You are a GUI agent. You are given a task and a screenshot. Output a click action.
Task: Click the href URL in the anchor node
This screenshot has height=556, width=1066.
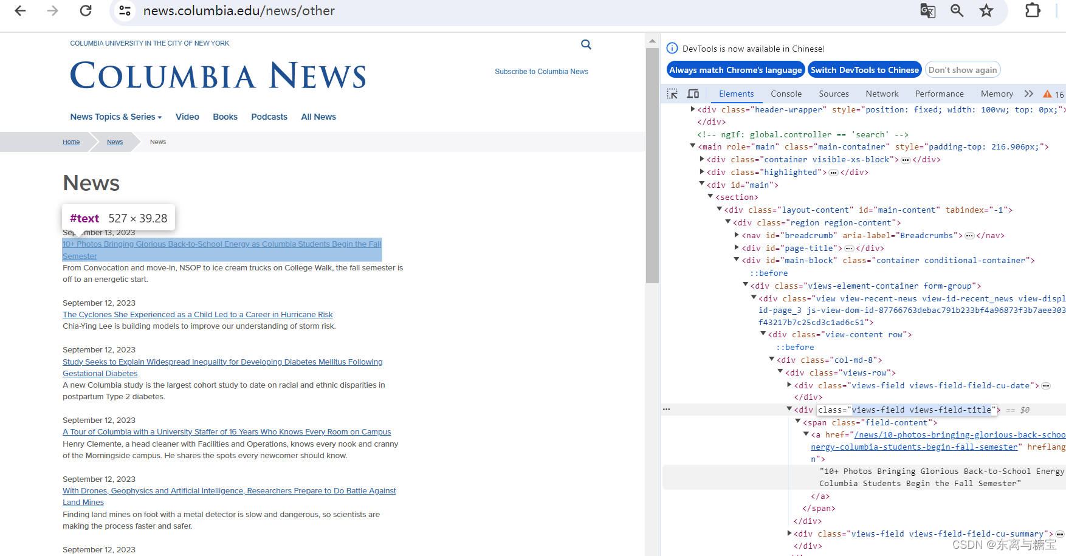[938, 441]
